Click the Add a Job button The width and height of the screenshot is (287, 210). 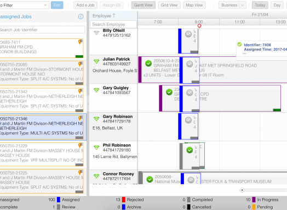click(85, 5)
